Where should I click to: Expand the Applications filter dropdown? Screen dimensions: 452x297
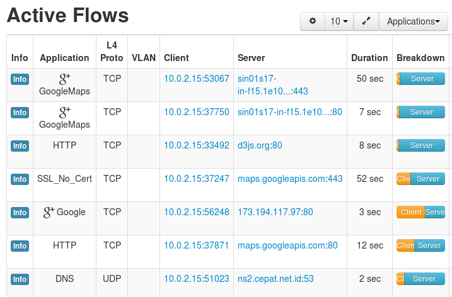click(413, 21)
